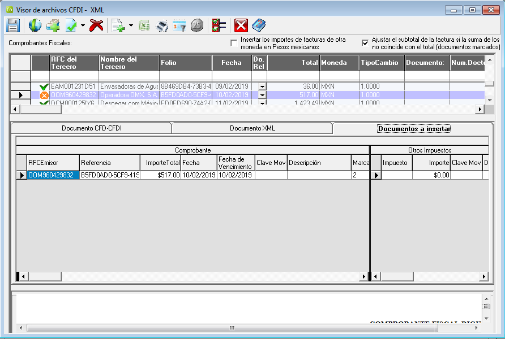Click the globe download icon in toolbar
Viewport: 505px width, 339px height.
(35, 25)
